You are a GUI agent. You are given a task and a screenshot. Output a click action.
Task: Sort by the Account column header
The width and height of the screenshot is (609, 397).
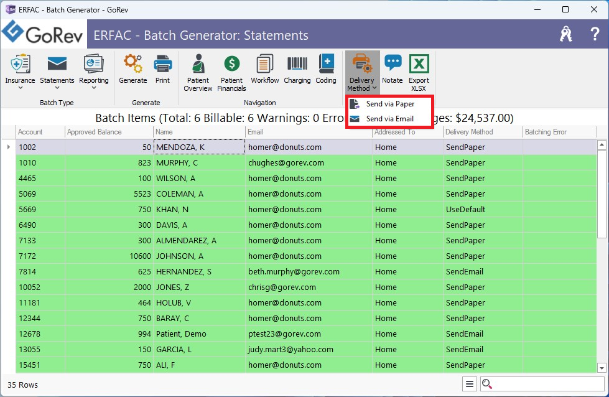click(40, 132)
